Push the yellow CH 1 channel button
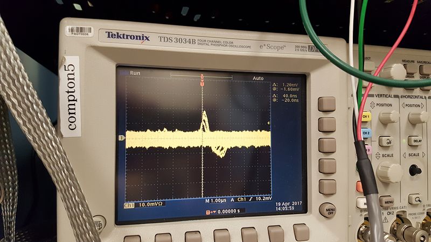The width and height of the screenshot is (431, 242). (x=366, y=117)
